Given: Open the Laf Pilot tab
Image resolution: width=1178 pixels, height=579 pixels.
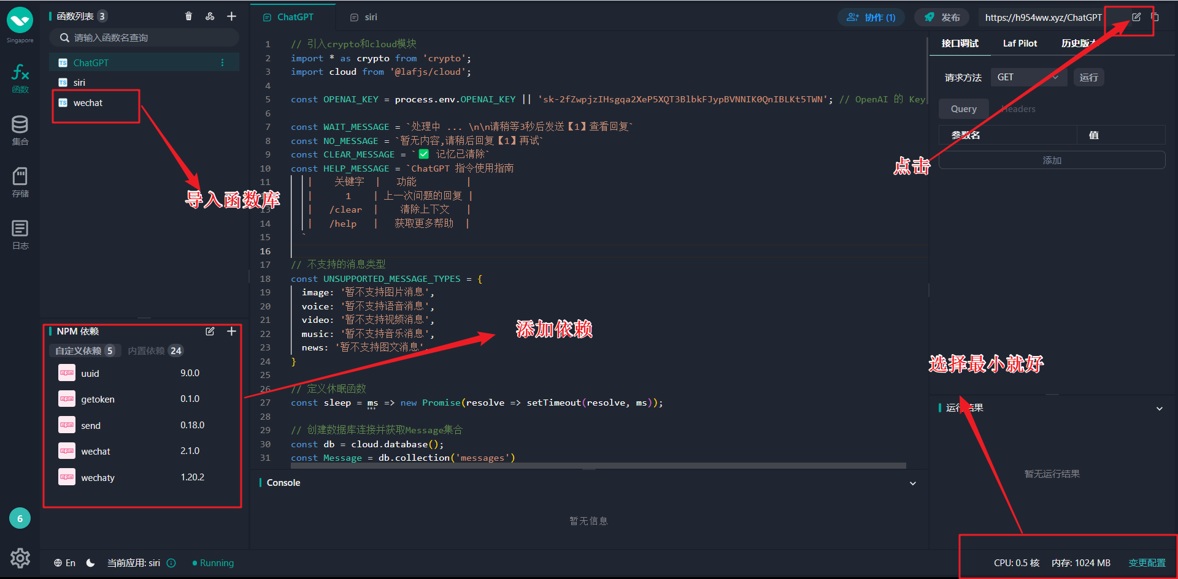Looking at the screenshot, I should (x=1020, y=43).
